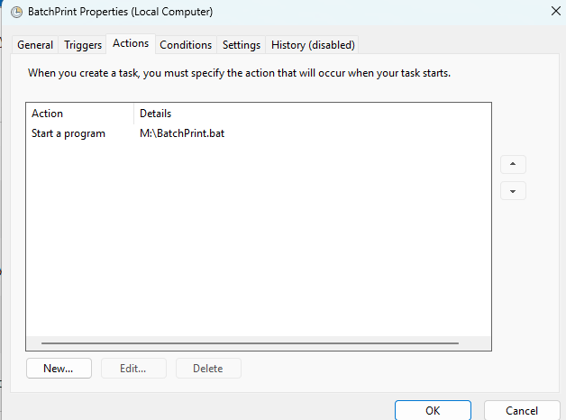Move action up with arrow button
Viewport: 566px width, 420px height.
[513, 164]
